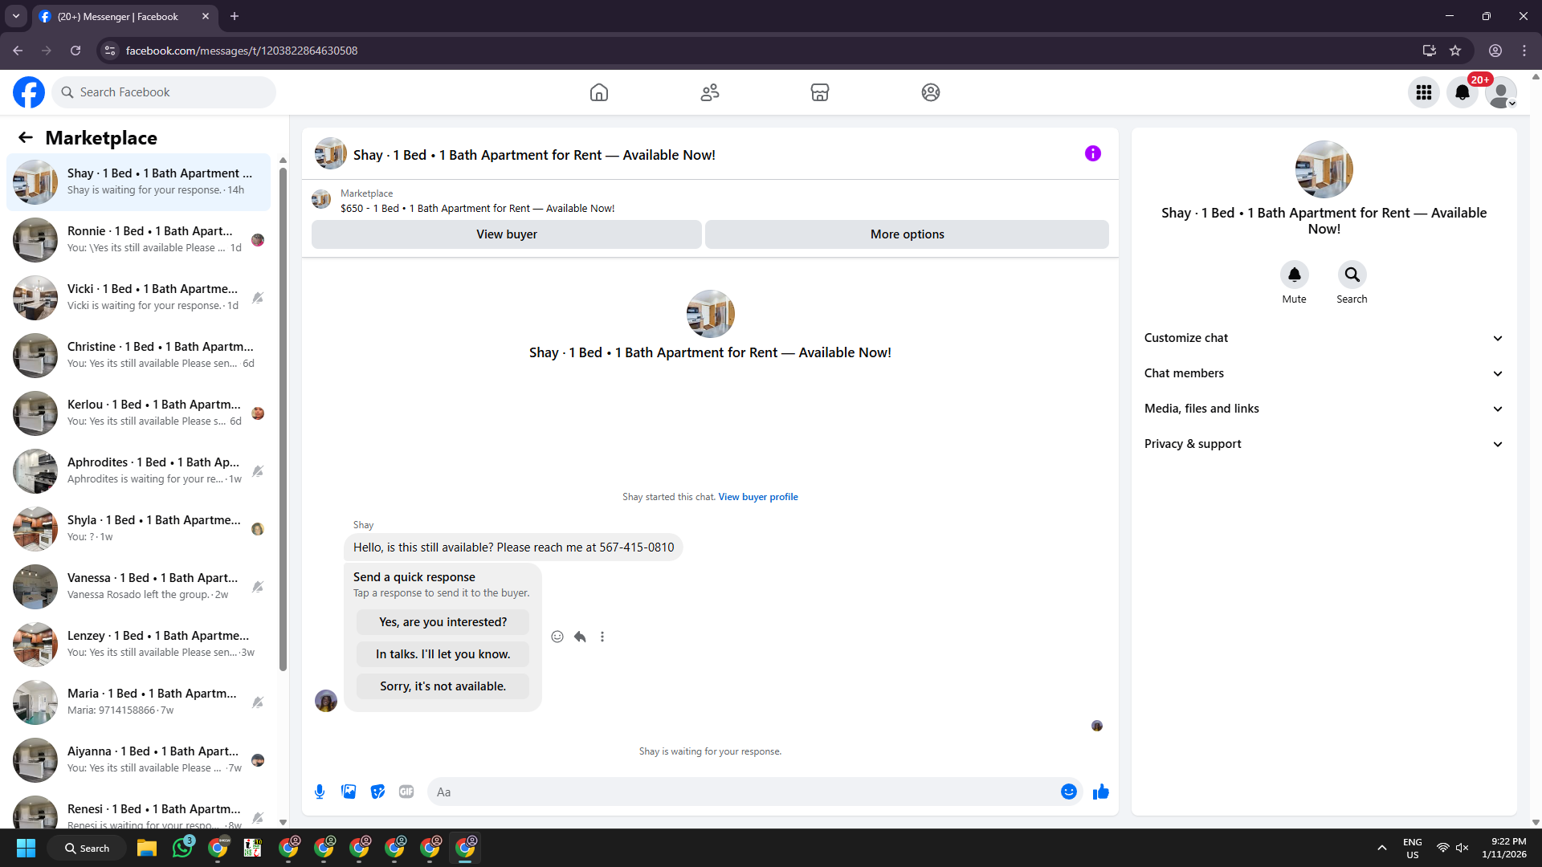Open emoji picker in message box
This screenshot has height=867, width=1542.
[1069, 792]
